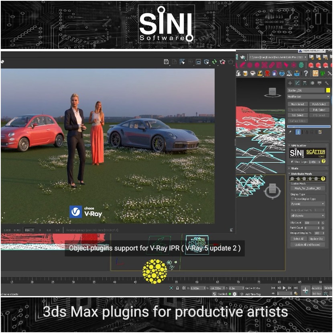Click the green refresh arrows icon in frame buffer
Screen dimensions: 333x333
pyautogui.click(x=215, y=62)
